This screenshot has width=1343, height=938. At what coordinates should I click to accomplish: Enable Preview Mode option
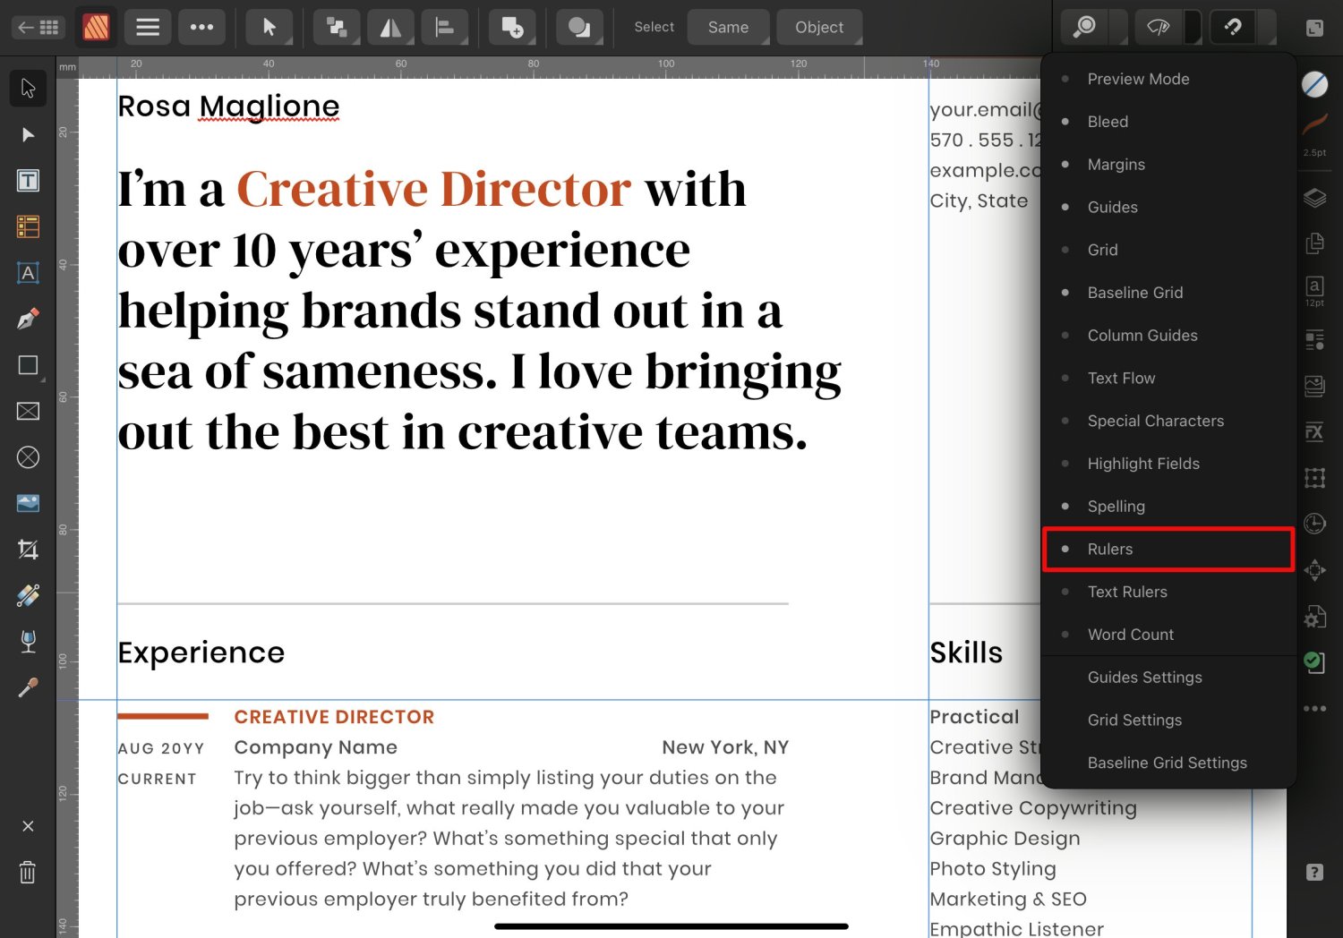[x=1138, y=79]
